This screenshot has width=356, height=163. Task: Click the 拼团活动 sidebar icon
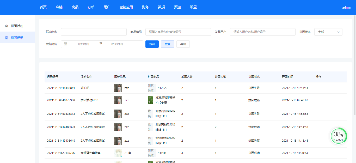click(7, 26)
